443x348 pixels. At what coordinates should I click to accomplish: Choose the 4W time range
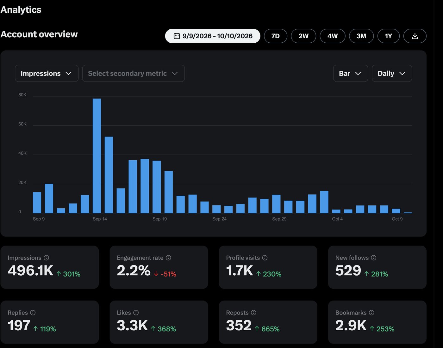333,36
